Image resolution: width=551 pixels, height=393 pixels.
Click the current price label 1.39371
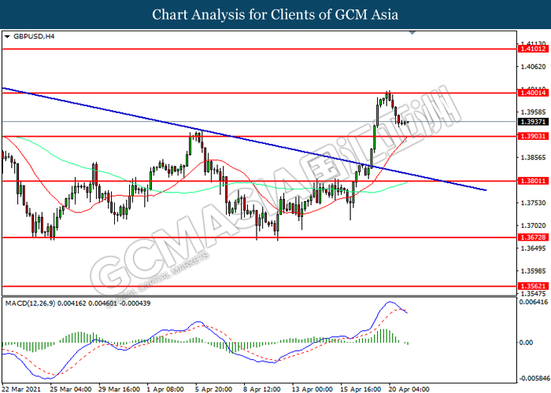pos(533,121)
